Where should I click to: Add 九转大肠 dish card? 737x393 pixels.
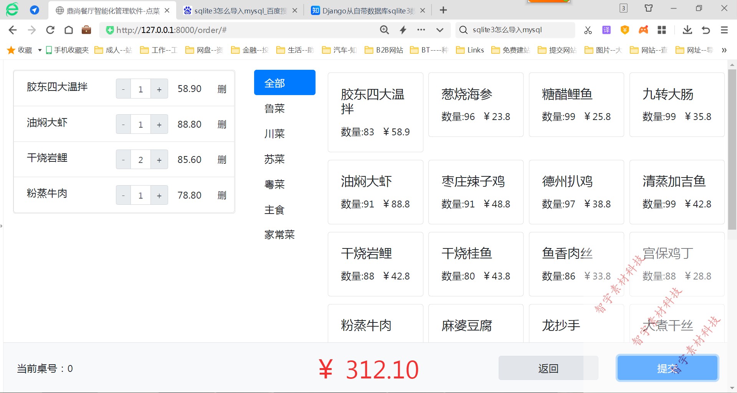[x=677, y=105]
